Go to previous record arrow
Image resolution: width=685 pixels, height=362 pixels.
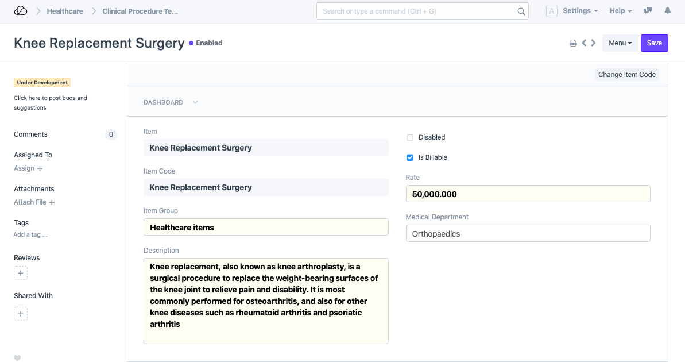coord(584,43)
